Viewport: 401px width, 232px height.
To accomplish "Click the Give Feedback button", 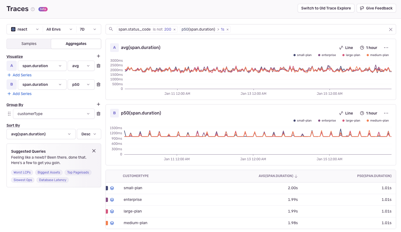I will click(376, 8).
